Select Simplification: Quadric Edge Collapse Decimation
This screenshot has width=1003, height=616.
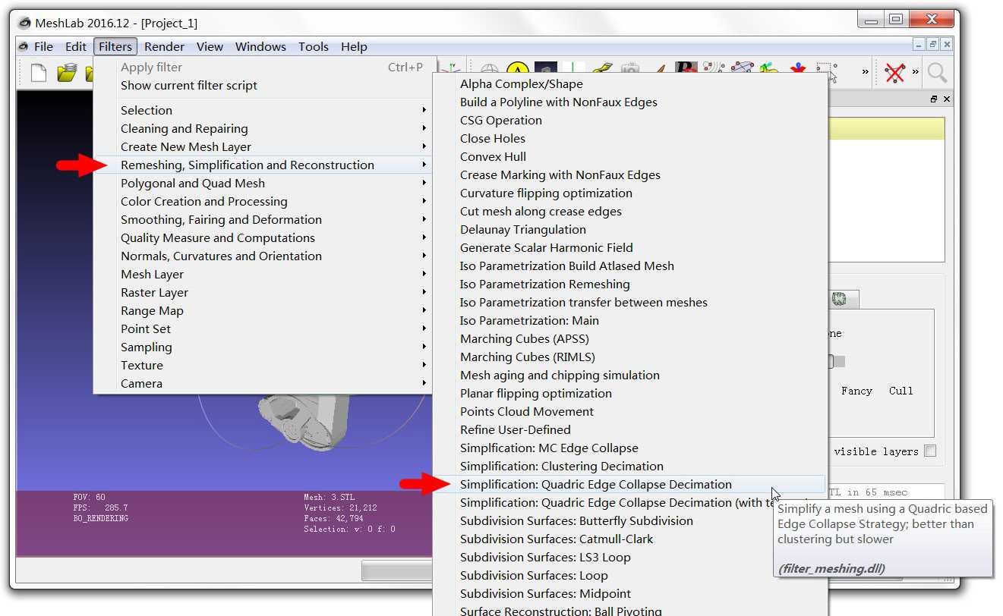point(629,484)
